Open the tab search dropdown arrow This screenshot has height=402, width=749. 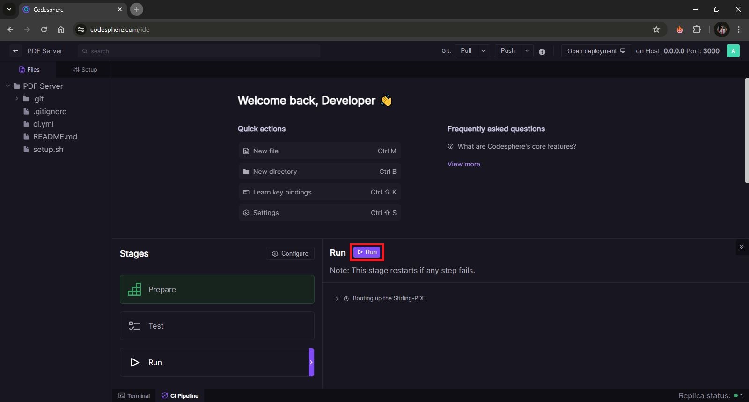[9, 9]
